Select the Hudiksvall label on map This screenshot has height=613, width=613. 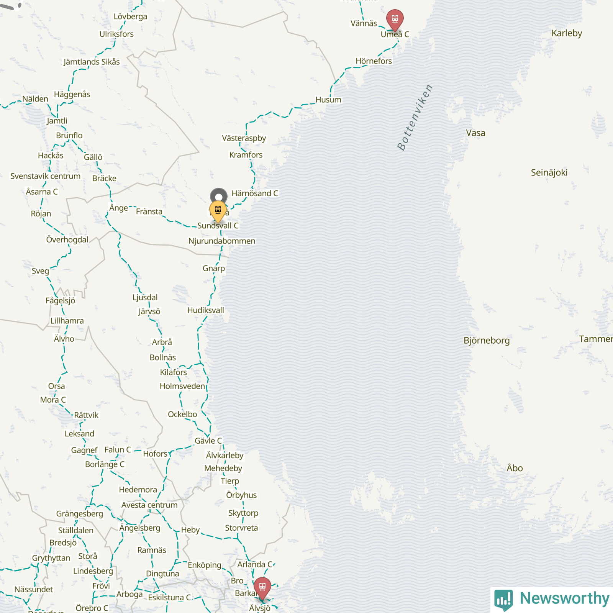205,310
